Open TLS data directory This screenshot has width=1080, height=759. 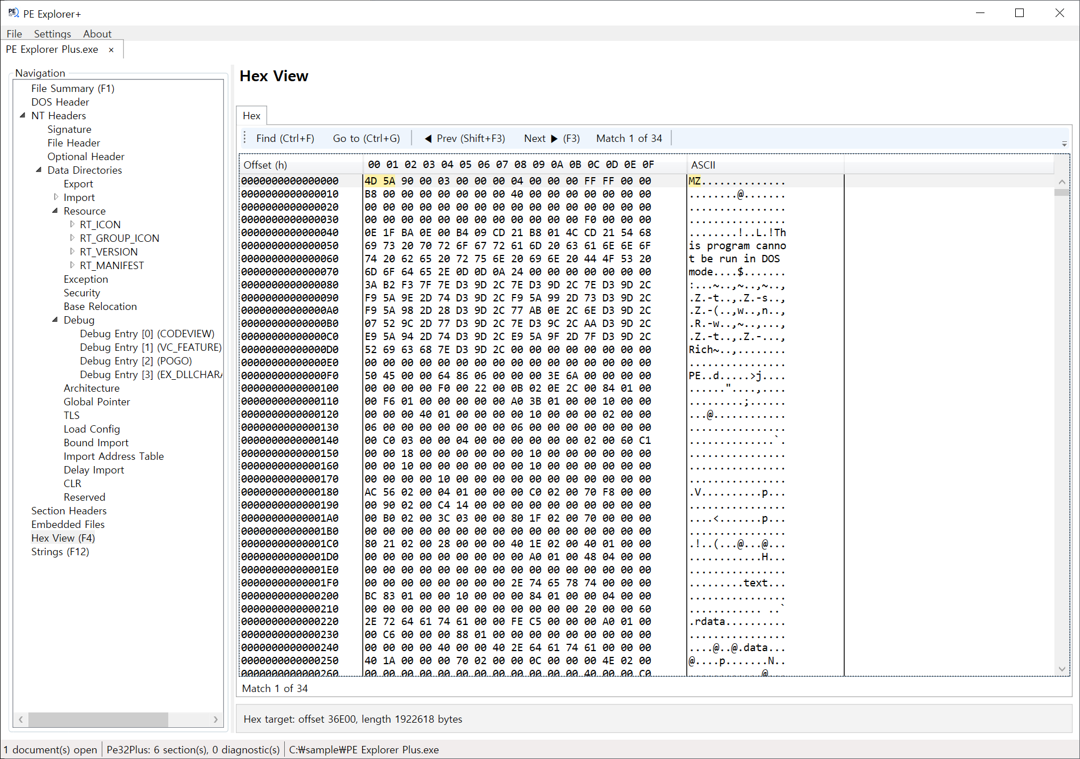click(x=72, y=416)
